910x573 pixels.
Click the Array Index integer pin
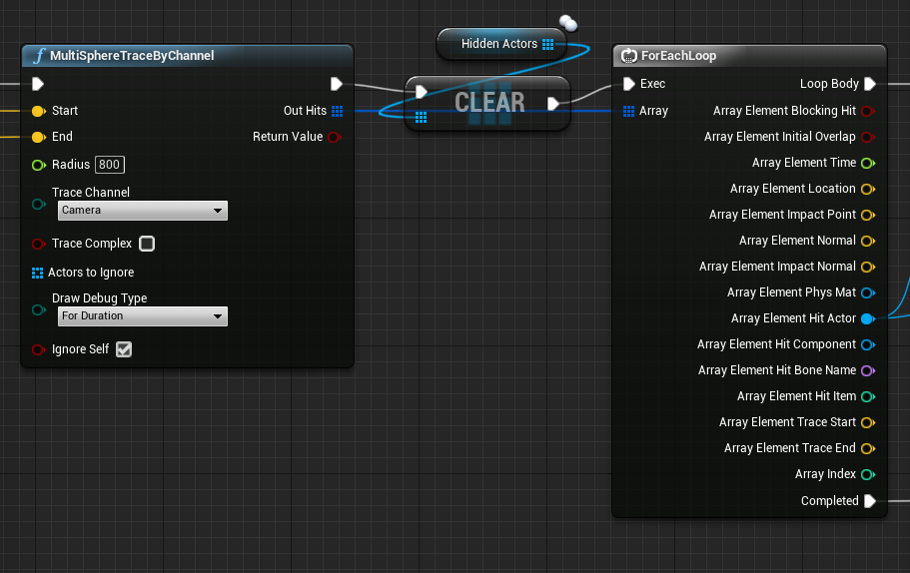coord(868,474)
